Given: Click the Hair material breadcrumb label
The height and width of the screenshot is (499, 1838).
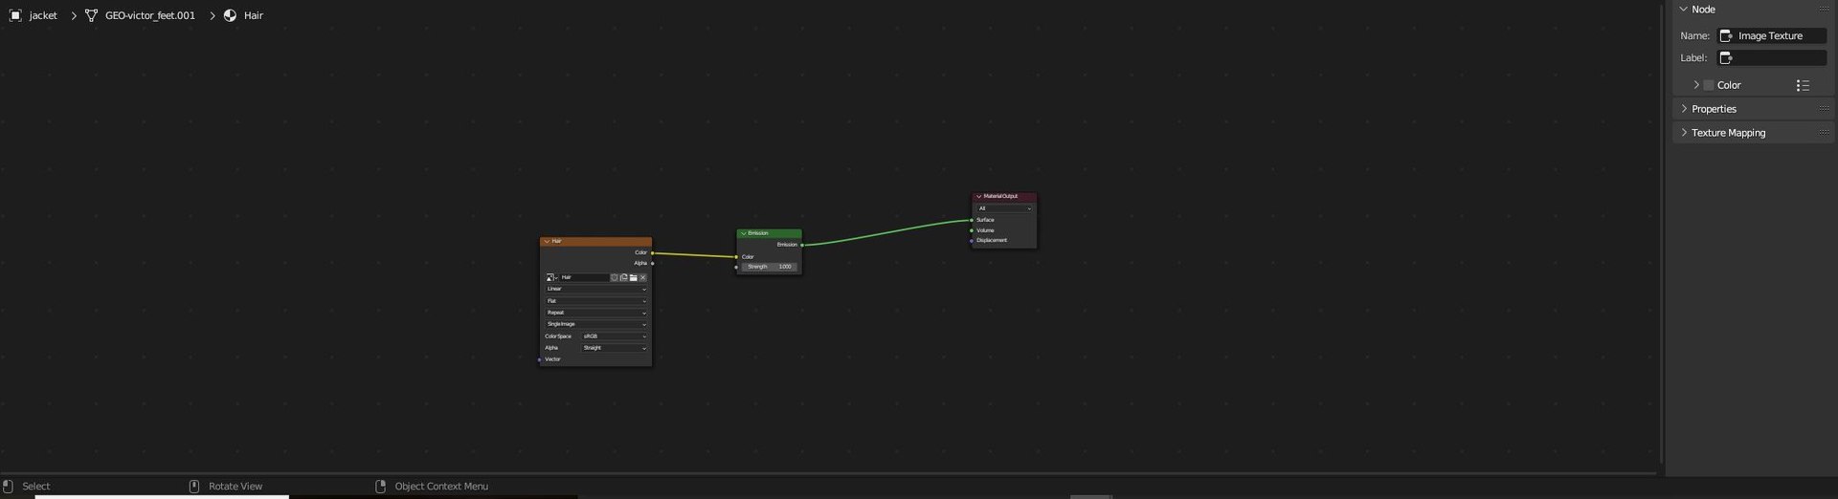Looking at the screenshot, I should click(x=254, y=15).
